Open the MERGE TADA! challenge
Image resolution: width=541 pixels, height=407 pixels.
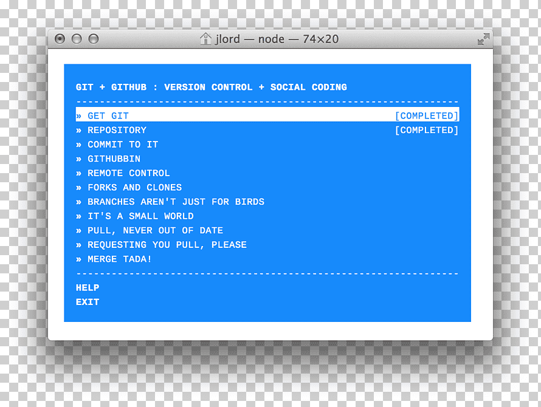pos(267,259)
